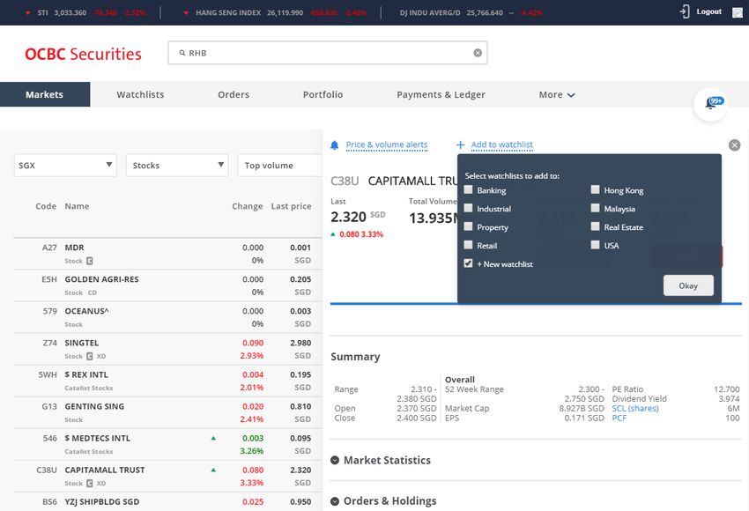
Task: Click the price alerts bell icon
Action: 334,145
